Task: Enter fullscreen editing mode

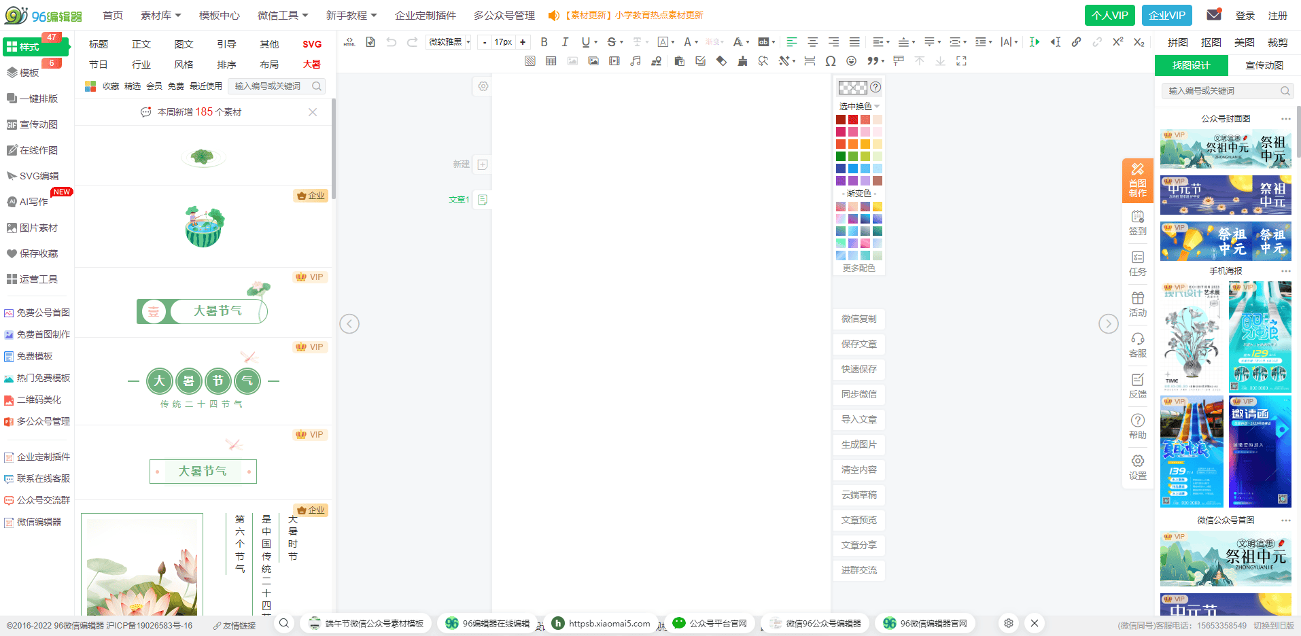Action: click(961, 61)
